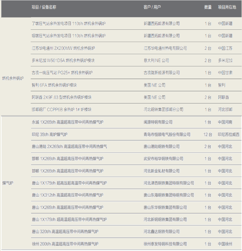This screenshot has width=242, height=251.
Task: Click 智利 6FA 燃机余热锅炉模块 entry
Action: coord(54,85)
